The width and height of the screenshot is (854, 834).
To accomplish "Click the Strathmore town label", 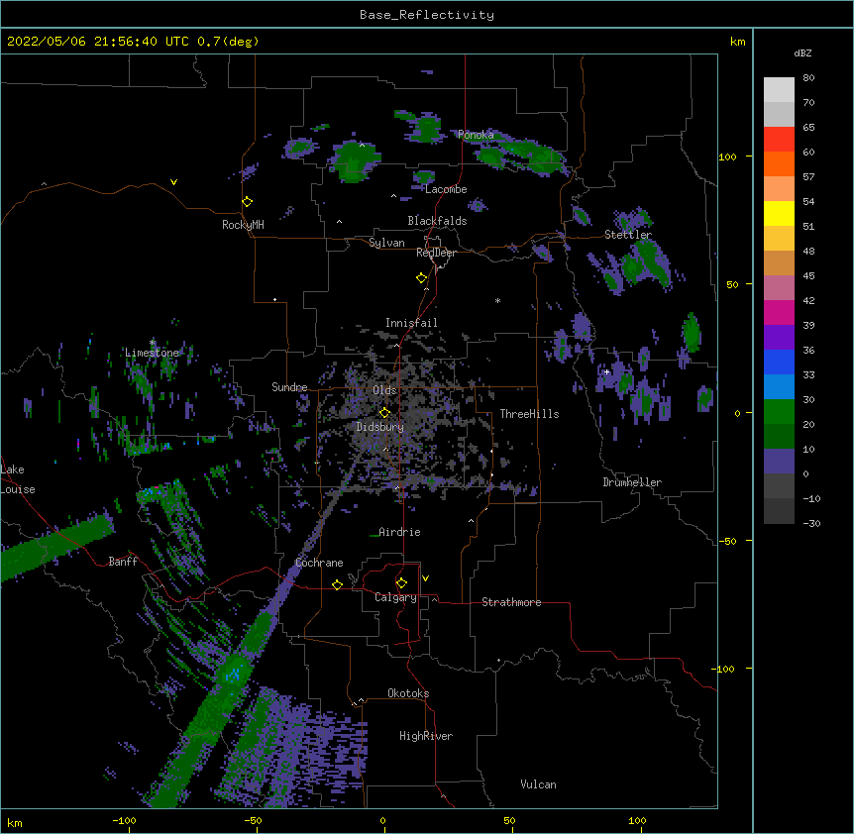I will pos(511,602).
